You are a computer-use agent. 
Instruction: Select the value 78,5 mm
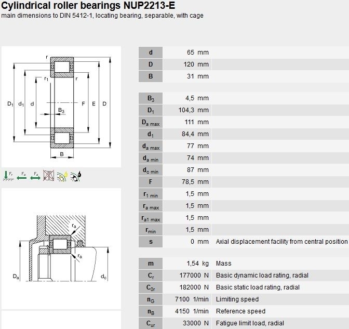pos(195,182)
